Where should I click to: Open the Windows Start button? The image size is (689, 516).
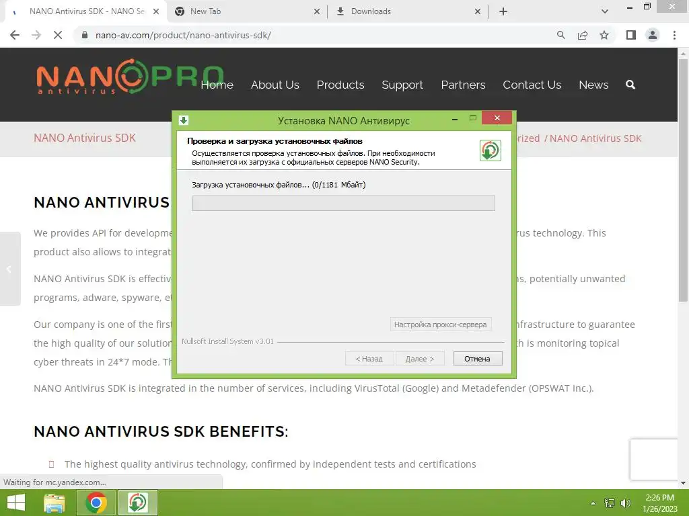coord(16,503)
